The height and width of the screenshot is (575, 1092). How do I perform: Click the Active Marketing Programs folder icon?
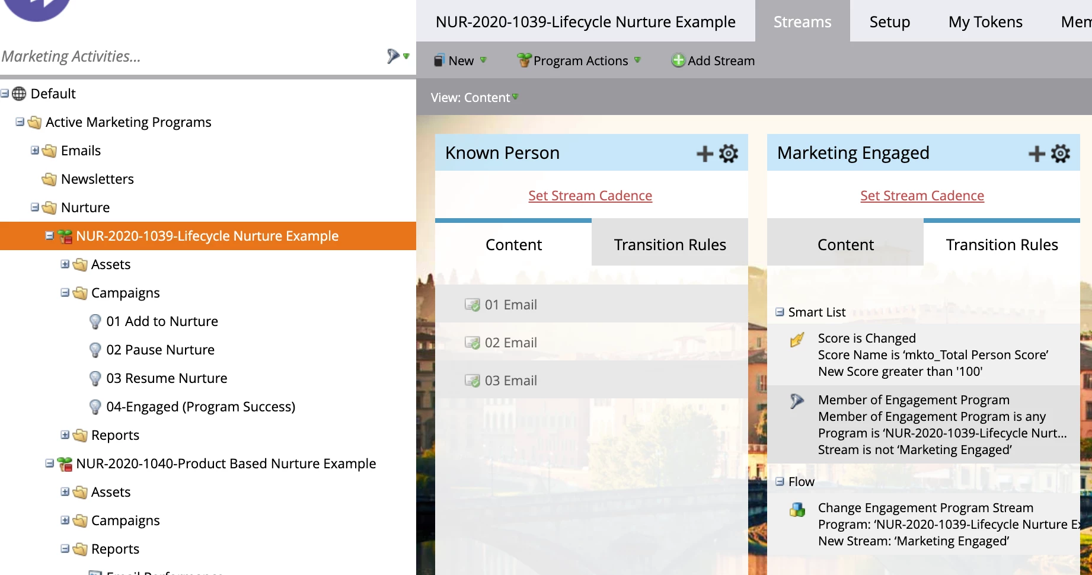pyautogui.click(x=34, y=122)
